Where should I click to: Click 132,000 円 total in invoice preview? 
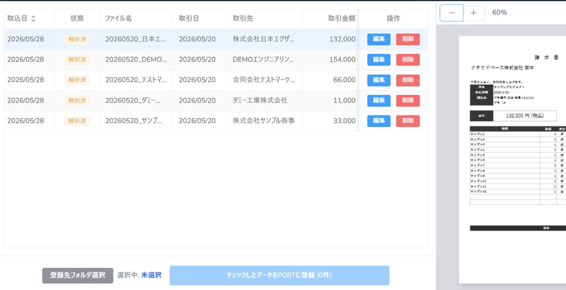(x=525, y=116)
